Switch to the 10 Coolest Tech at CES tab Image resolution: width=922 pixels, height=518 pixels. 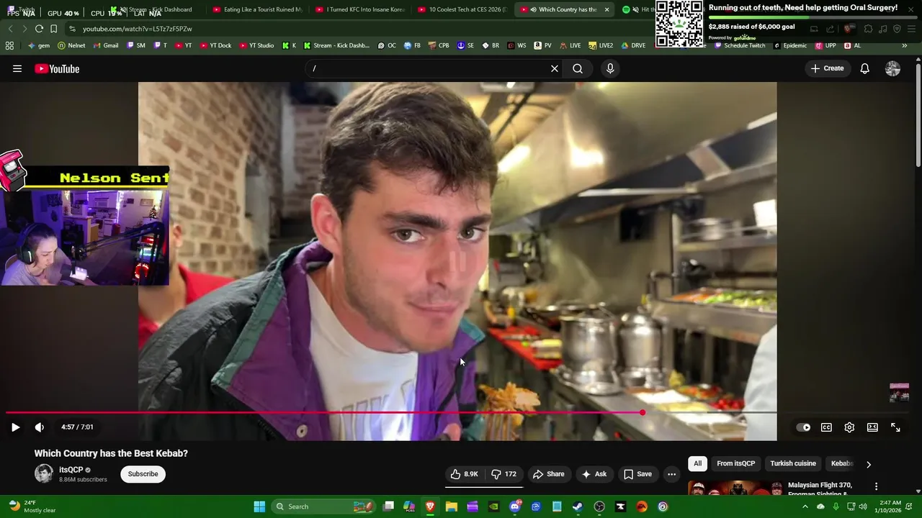tap(462, 9)
